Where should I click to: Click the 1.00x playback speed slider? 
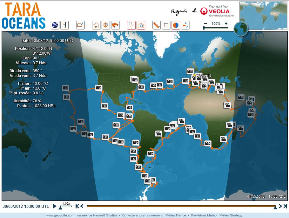pyautogui.click(x=66, y=206)
